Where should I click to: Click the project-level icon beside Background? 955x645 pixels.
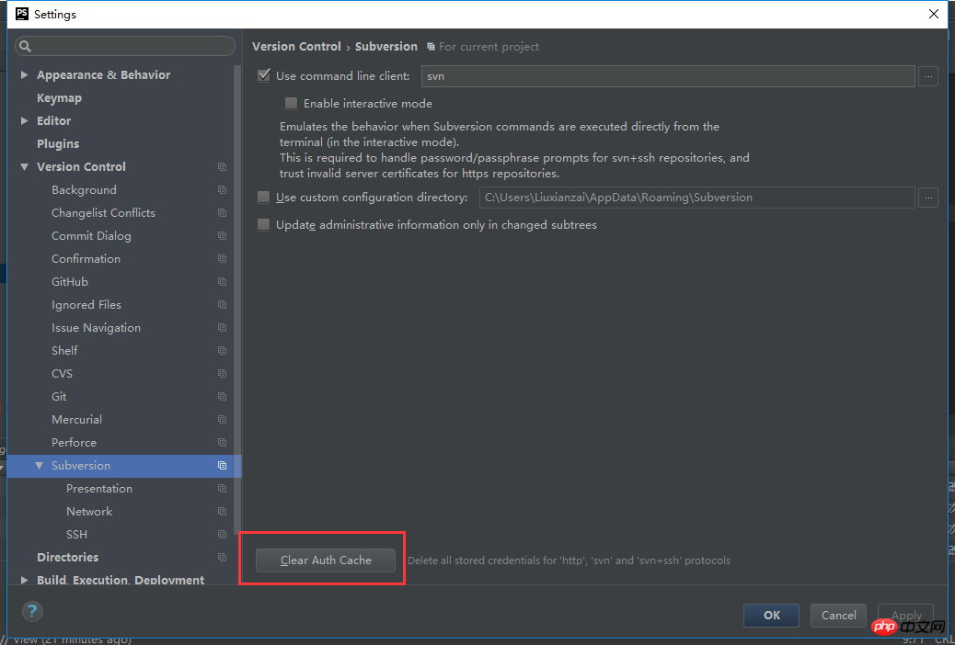[222, 190]
